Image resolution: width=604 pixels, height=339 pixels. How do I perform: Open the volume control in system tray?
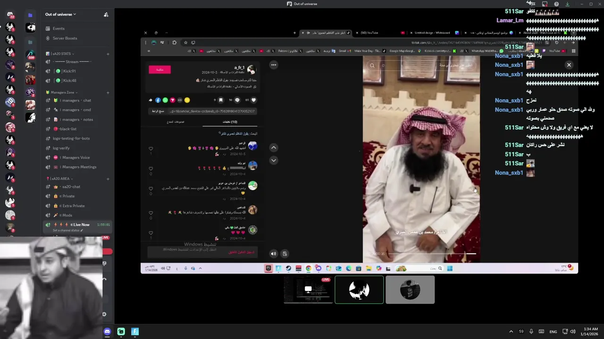573,331
